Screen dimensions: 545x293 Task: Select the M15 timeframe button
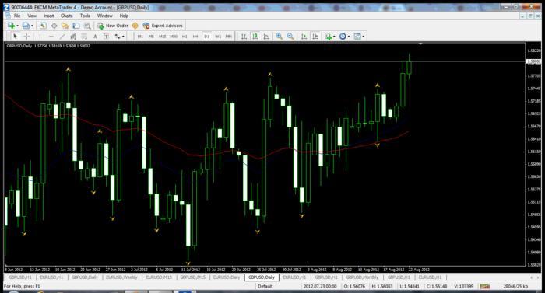coord(162,36)
